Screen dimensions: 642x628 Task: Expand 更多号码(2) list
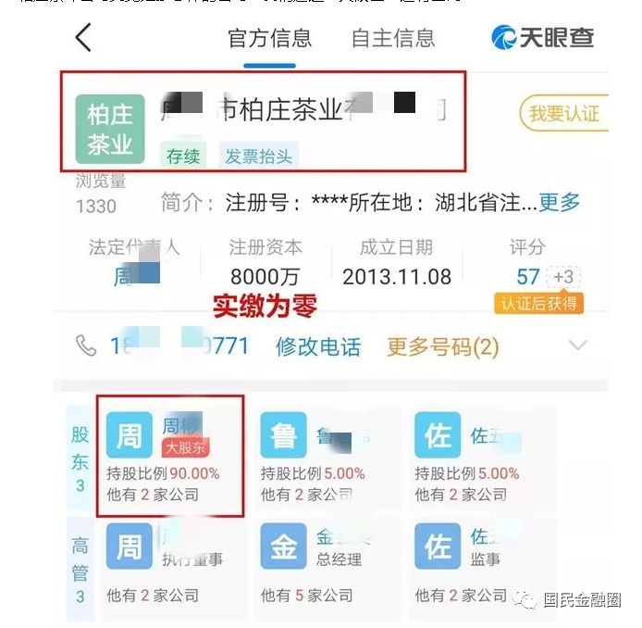443,346
